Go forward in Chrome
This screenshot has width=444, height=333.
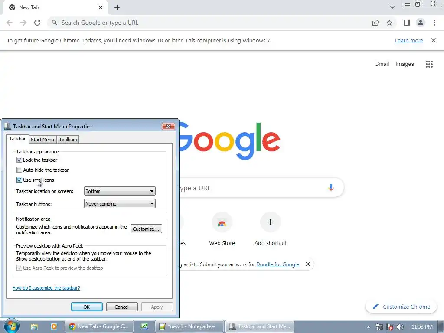(x=23, y=23)
